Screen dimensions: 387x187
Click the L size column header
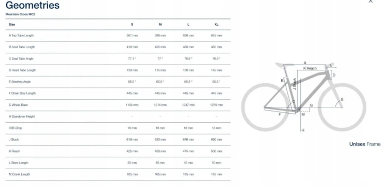pyautogui.click(x=188, y=24)
